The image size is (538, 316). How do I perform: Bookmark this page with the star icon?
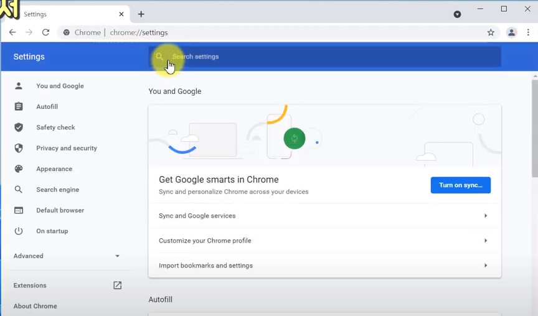pos(491,32)
